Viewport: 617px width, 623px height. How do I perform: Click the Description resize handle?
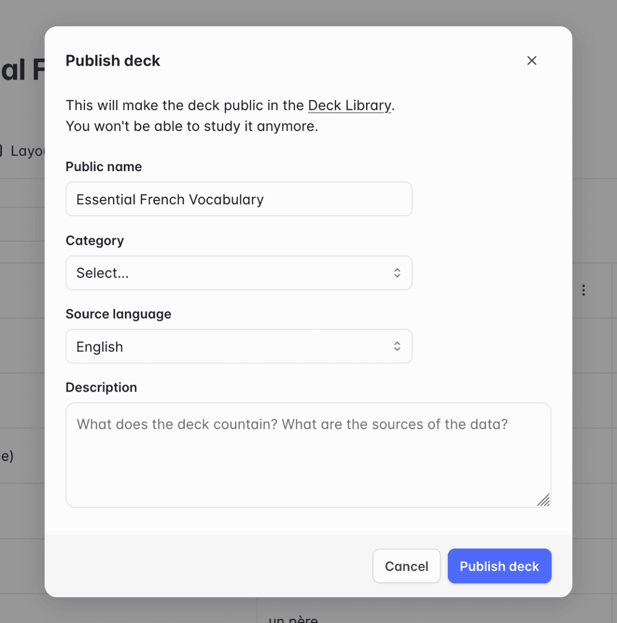543,500
